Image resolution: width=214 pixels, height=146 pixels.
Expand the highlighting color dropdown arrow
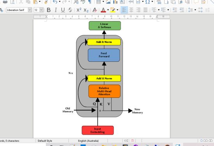tap(118, 10)
